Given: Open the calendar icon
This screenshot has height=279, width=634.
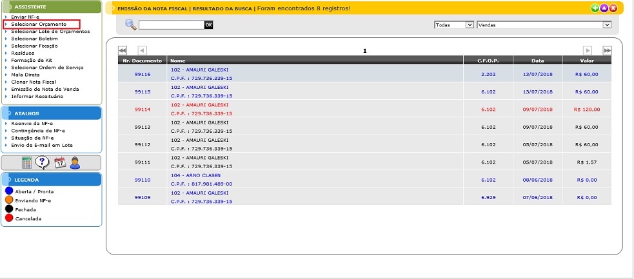Looking at the screenshot, I should point(60,162).
